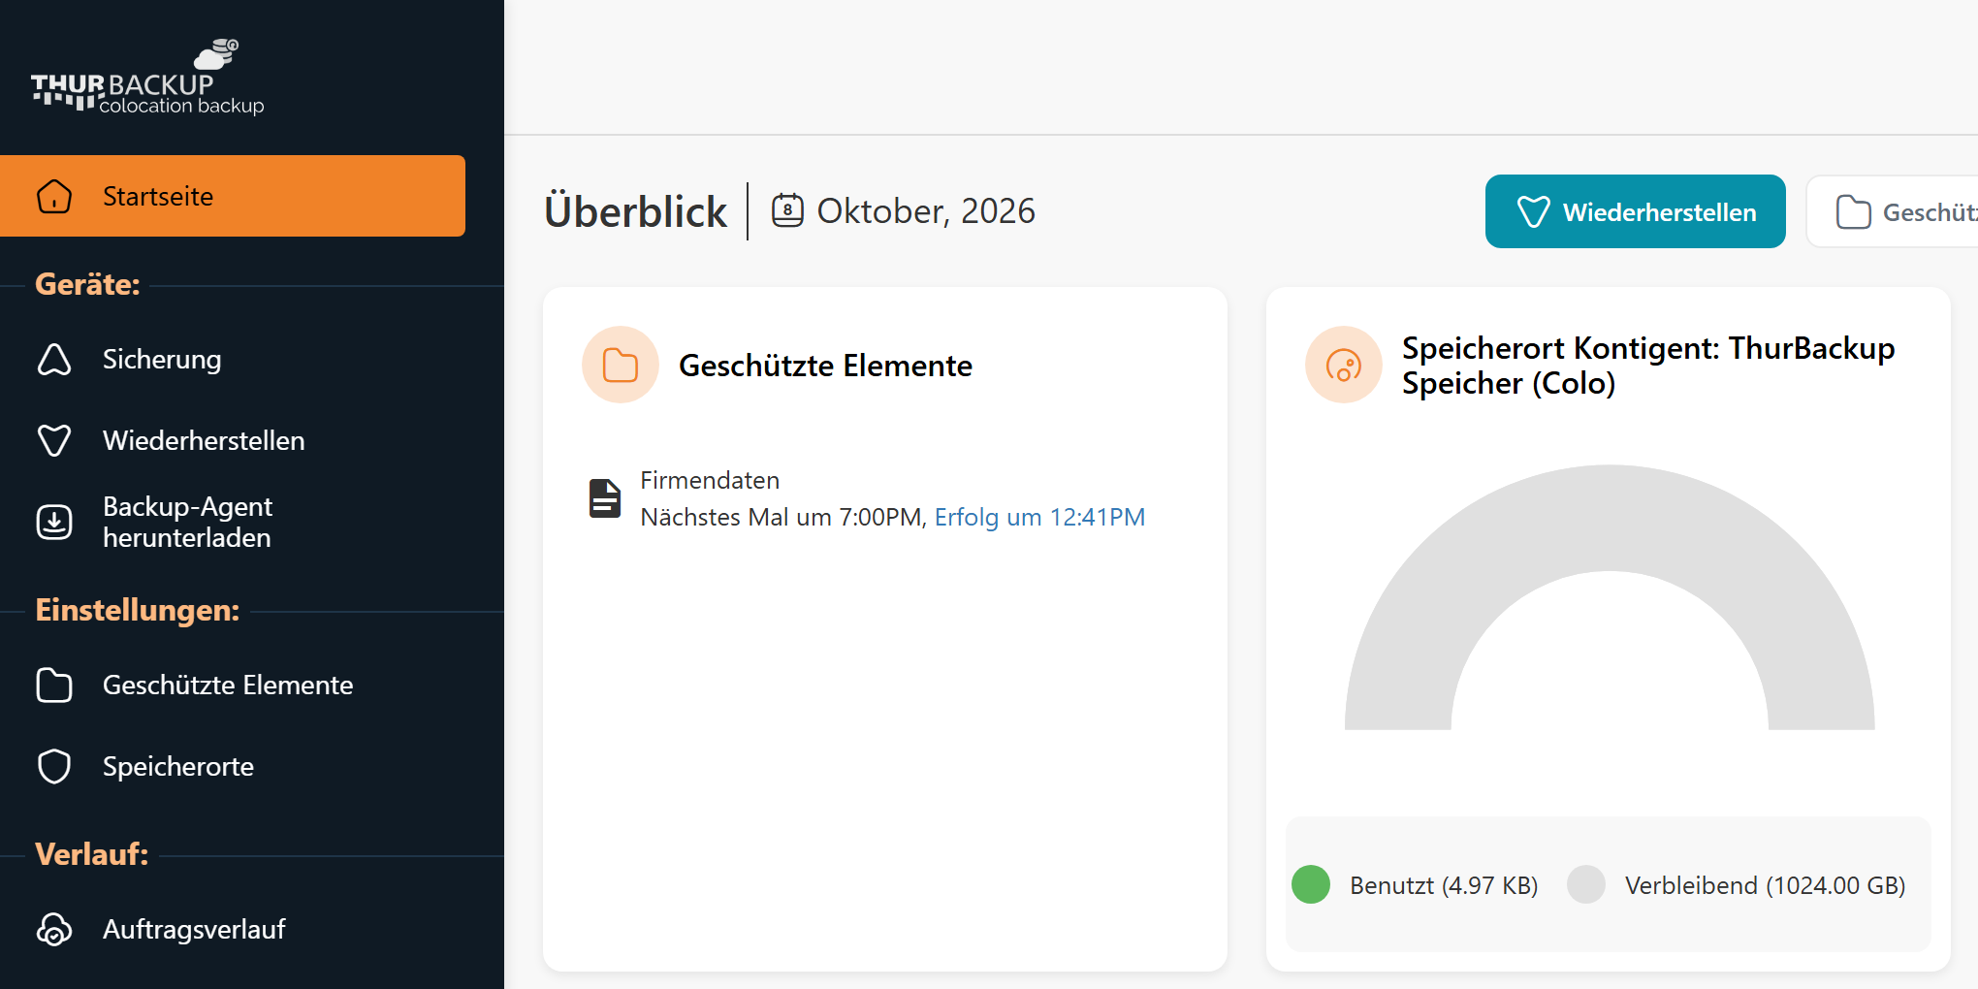Click the shield icon beside Speicherorte
Image resolution: width=1978 pixels, height=989 pixels.
pos(54,766)
